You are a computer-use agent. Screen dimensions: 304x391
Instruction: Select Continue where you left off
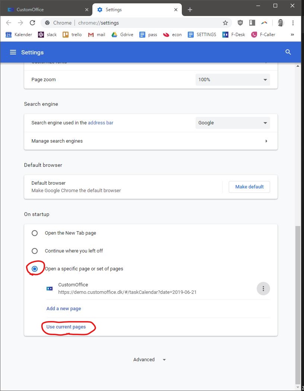[x=35, y=251]
